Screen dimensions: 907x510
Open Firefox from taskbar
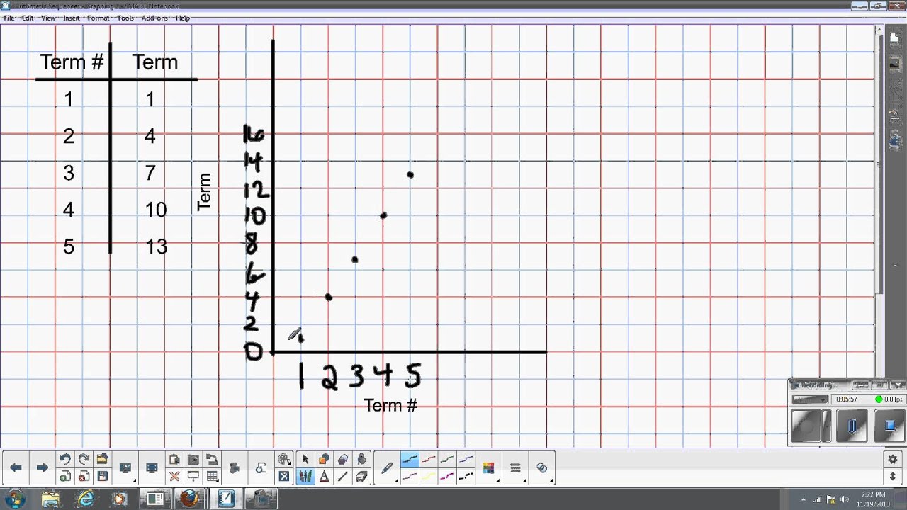pyautogui.click(x=190, y=499)
